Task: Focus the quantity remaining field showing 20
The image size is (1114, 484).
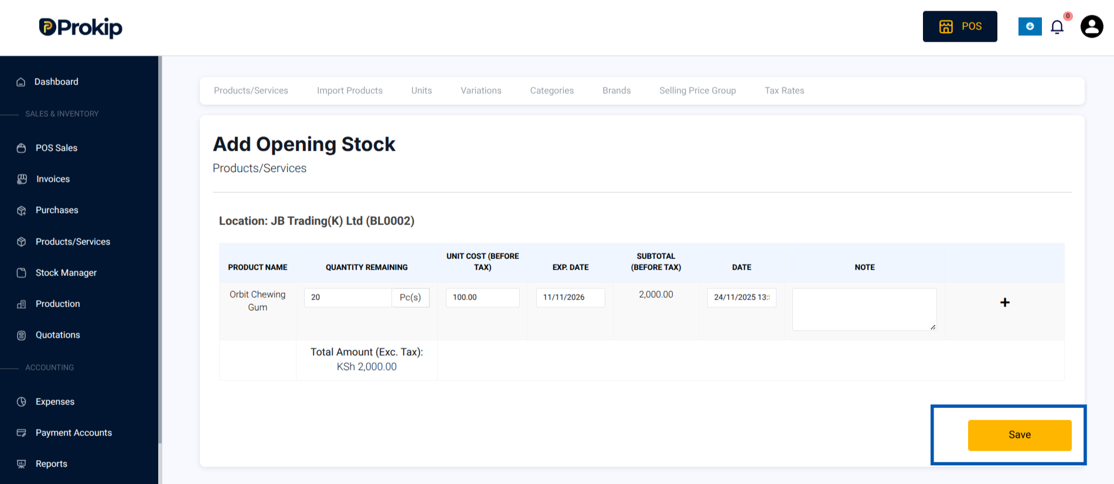Action: pyautogui.click(x=348, y=297)
